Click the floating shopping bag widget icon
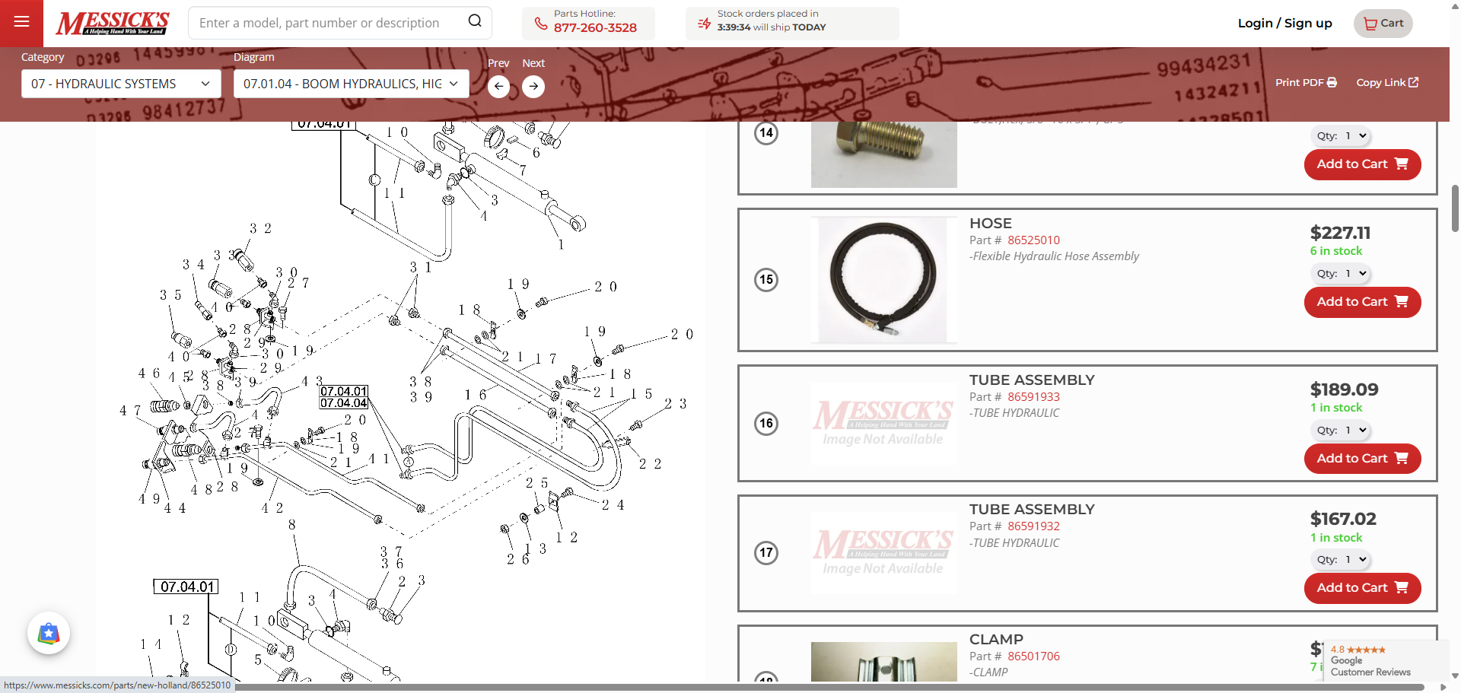 point(49,633)
